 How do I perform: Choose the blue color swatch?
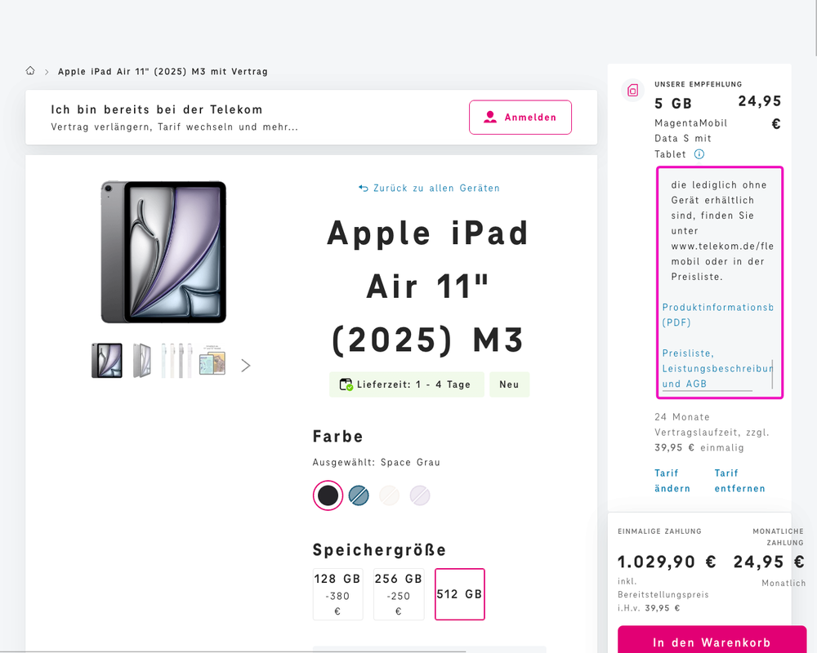[358, 495]
